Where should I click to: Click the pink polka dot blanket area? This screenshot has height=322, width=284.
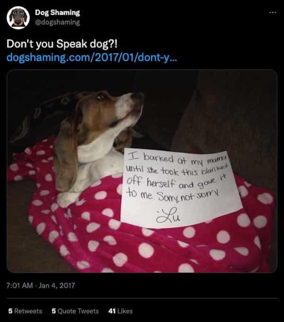tap(143, 246)
